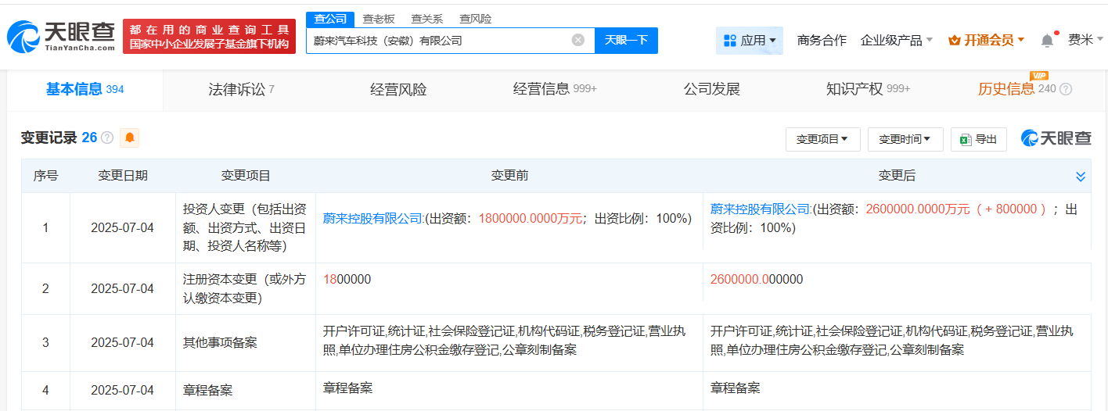Open 蔚来控股有限公司 link in 变更后 column
Image resolution: width=1108 pixels, height=411 pixels.
(760, 209)
